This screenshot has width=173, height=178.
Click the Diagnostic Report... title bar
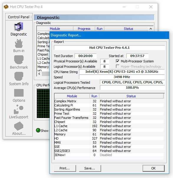[x=109, y=35]
